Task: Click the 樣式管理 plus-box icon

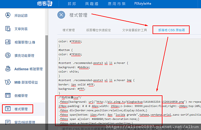Action: pos(8,109)
